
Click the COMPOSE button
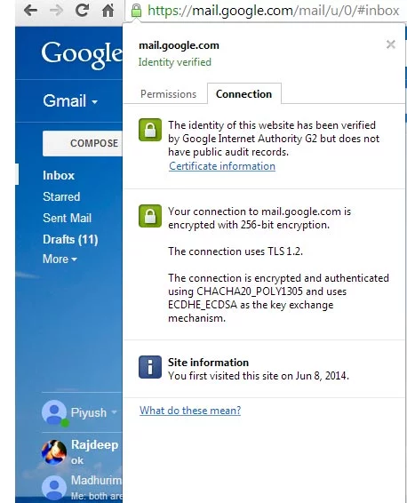[83, 143]
